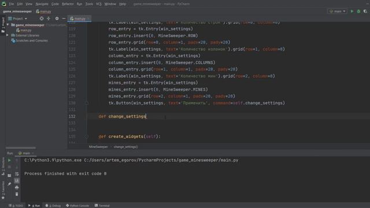370x208 pixels.
Task: Open the Tools menu
Action: coord(89,4)
